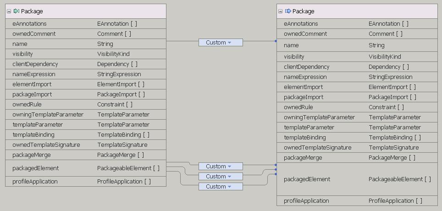Select name row in left Package
Screen dimensions: 442x211
(x=86, y=44)
